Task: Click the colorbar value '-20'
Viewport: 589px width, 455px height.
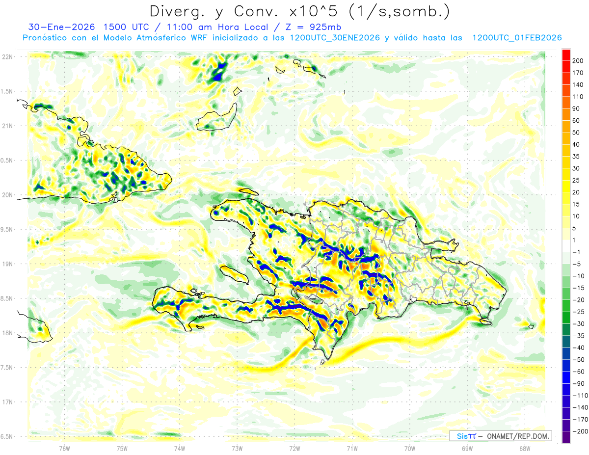Action: coord(579,300)
